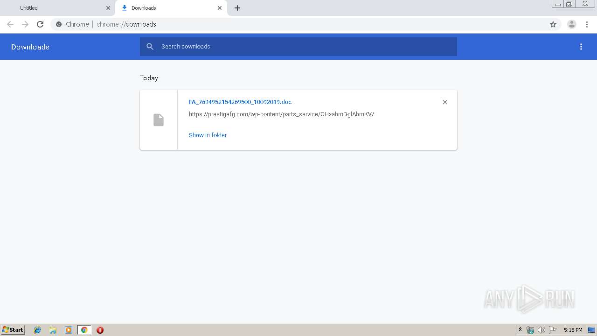Open the Action Center flag icon

(553, 330)
